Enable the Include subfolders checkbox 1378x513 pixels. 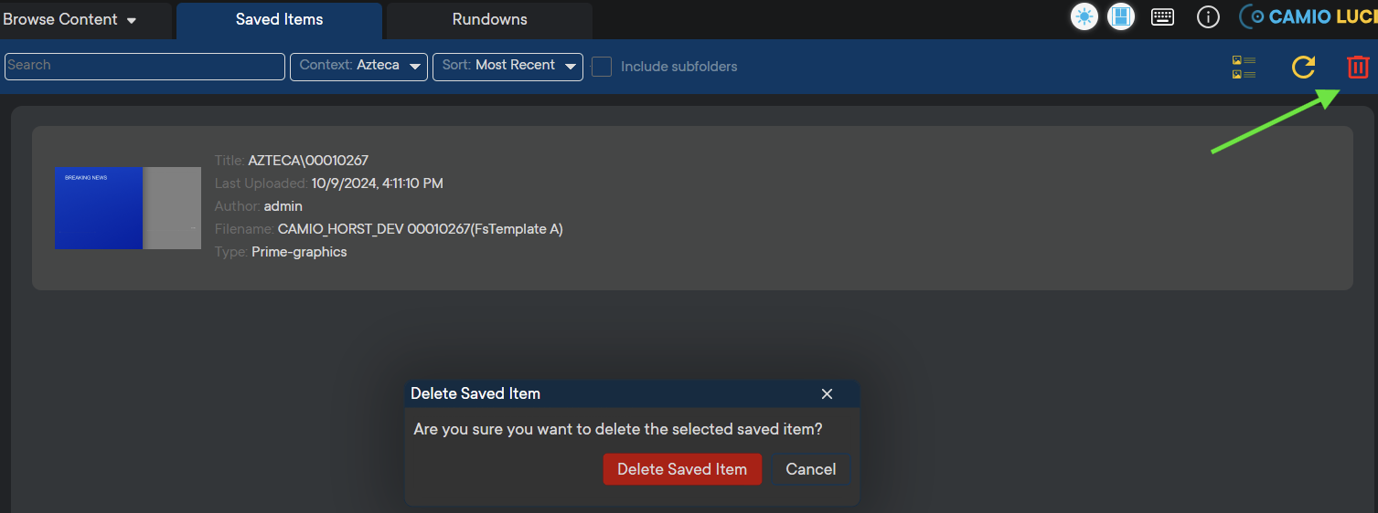(602, 67)
